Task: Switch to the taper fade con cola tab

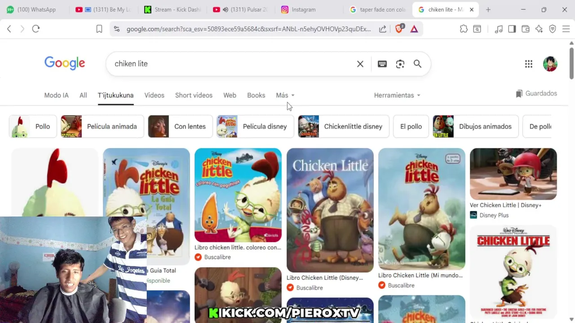Action: 377,9
